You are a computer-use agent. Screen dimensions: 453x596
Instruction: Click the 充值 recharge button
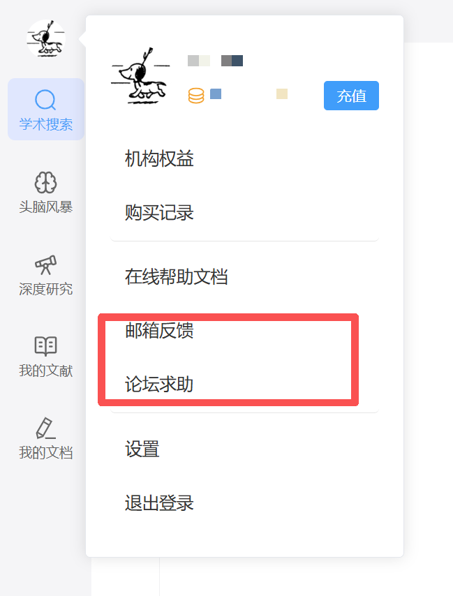(x=351, y=96)
